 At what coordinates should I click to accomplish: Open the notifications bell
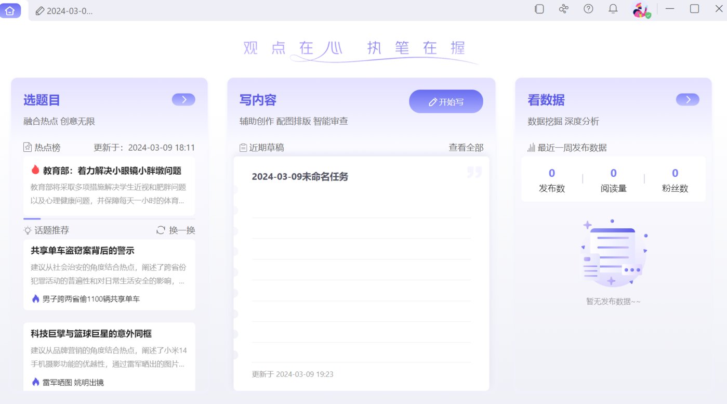[613, 9]
